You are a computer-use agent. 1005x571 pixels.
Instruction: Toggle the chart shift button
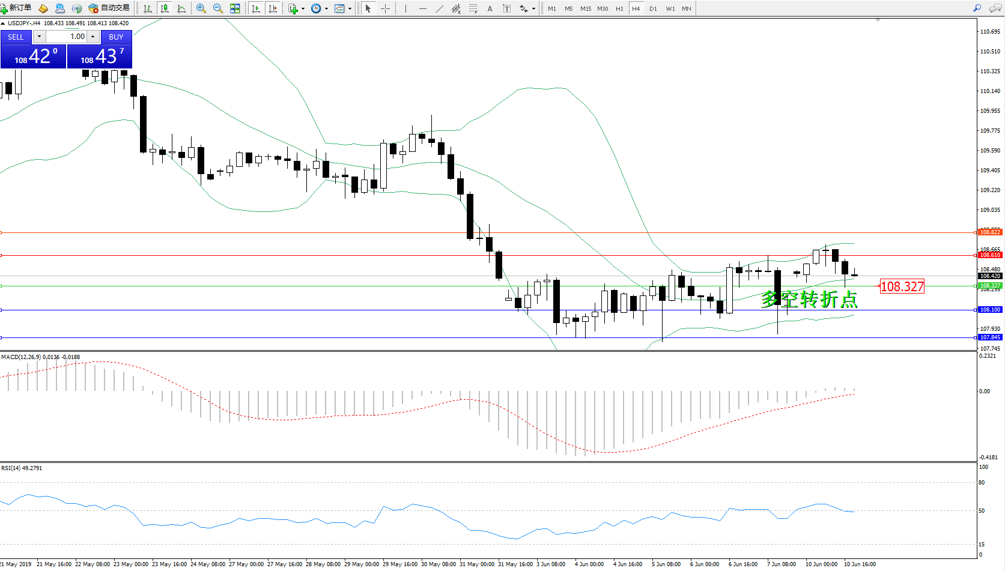point(273,8)
